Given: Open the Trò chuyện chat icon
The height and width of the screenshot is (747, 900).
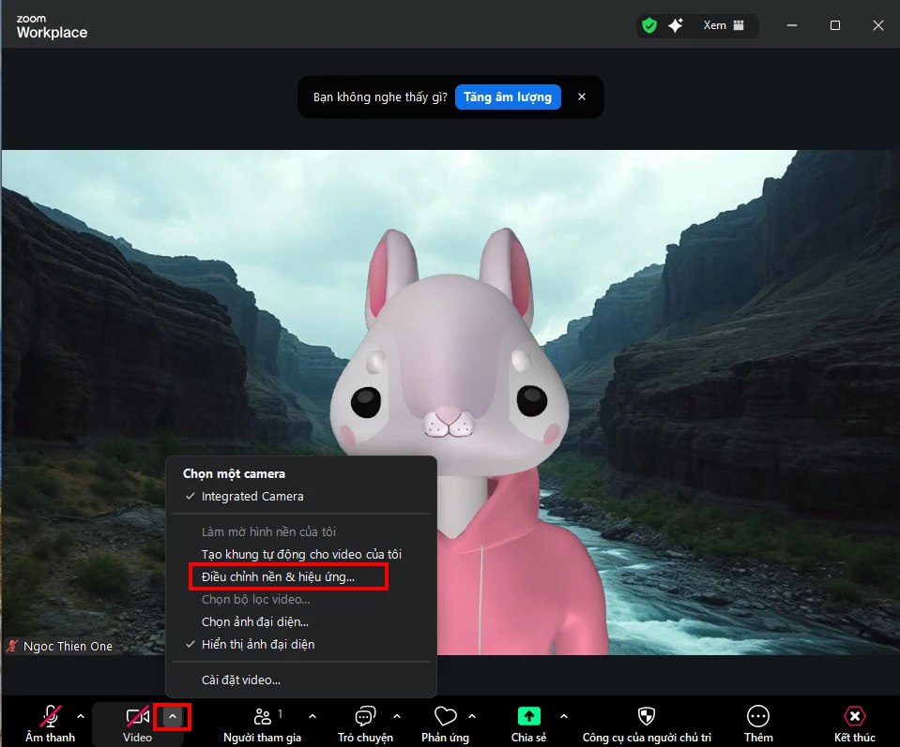Looking at the screenshot, I should click(365, 718).
